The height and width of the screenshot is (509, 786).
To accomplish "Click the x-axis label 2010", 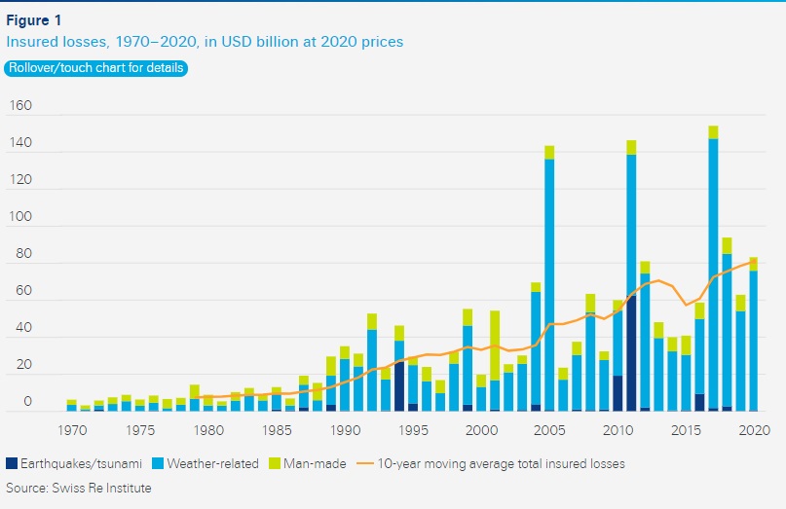I will point(618,430).
